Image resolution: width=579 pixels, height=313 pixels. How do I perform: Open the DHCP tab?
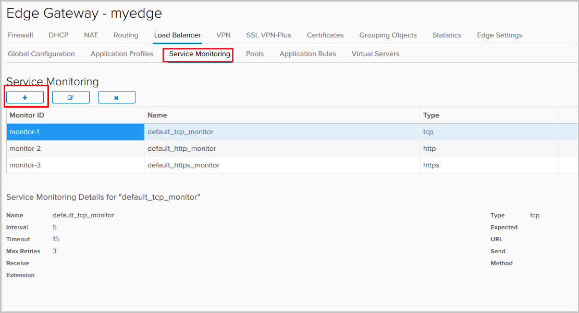tap(58, 35)
